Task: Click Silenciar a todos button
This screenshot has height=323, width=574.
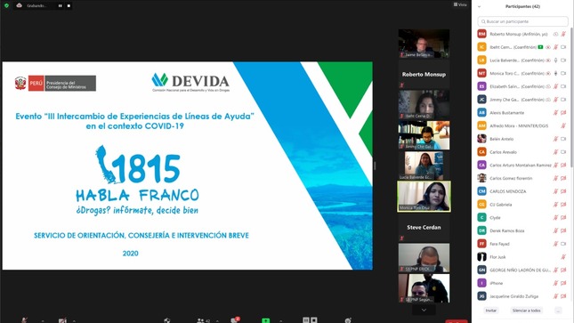Action: [x=527, y=311]
